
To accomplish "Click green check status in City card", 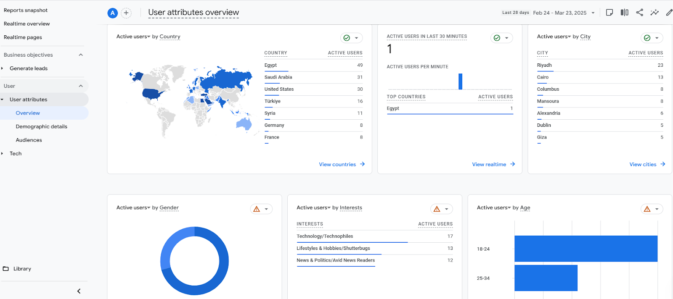I will click(x=647, y=38).
